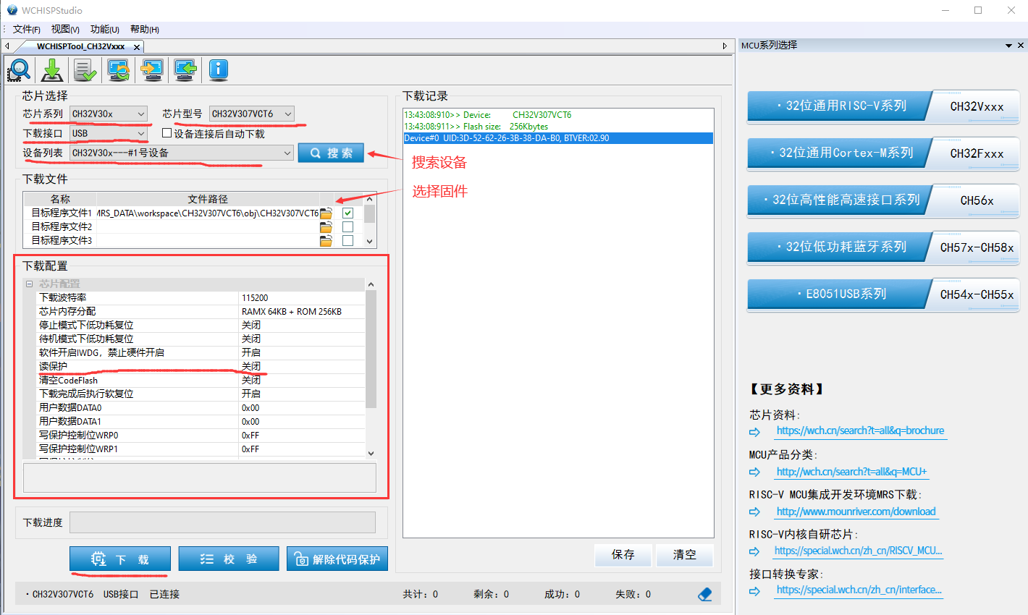Click the monitor with orange arrow icon
The image size is (1028, 615).
click(151, 70)
